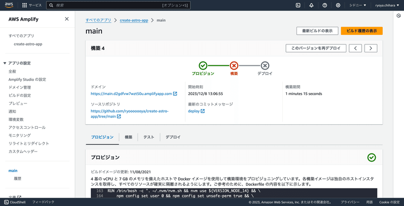Open the サービス grid menu
The height and width of the screenshot is (206, 404).
point(32,5)
